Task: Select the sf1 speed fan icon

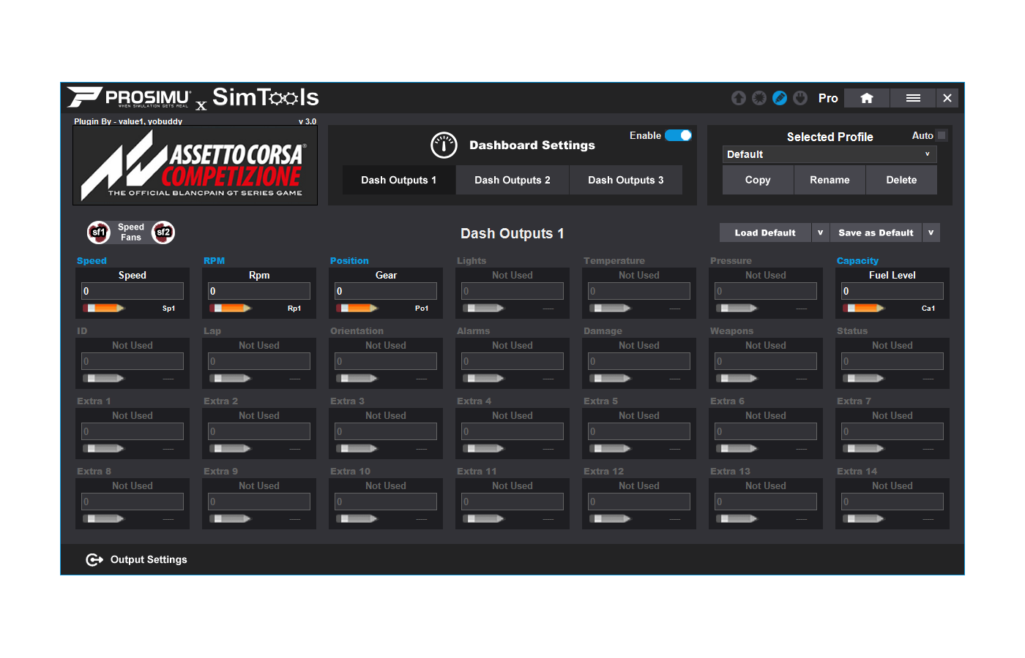Action: coord(99,232)
